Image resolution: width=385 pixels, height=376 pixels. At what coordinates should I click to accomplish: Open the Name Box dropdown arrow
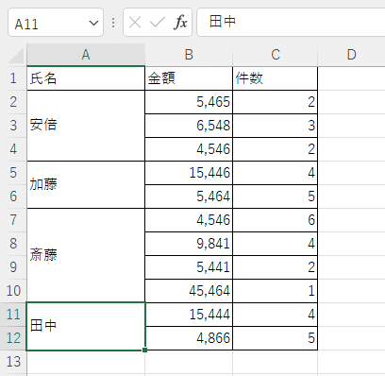point(93,23)
